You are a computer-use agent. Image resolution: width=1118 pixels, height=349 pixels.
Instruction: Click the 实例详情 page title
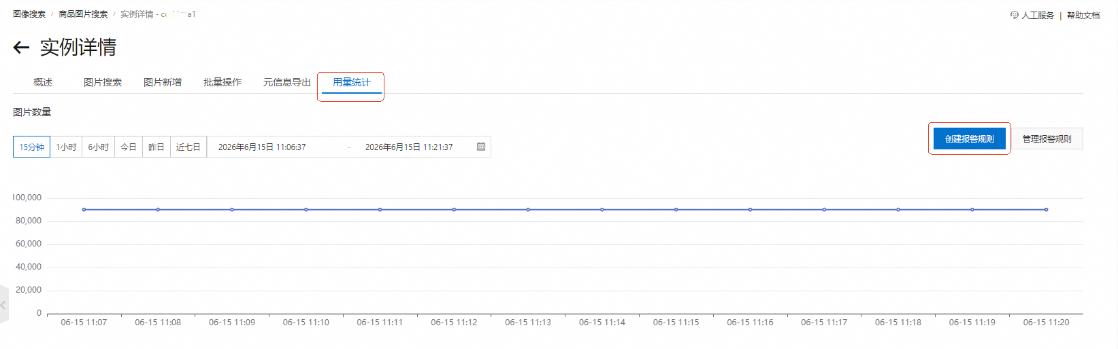78,47
